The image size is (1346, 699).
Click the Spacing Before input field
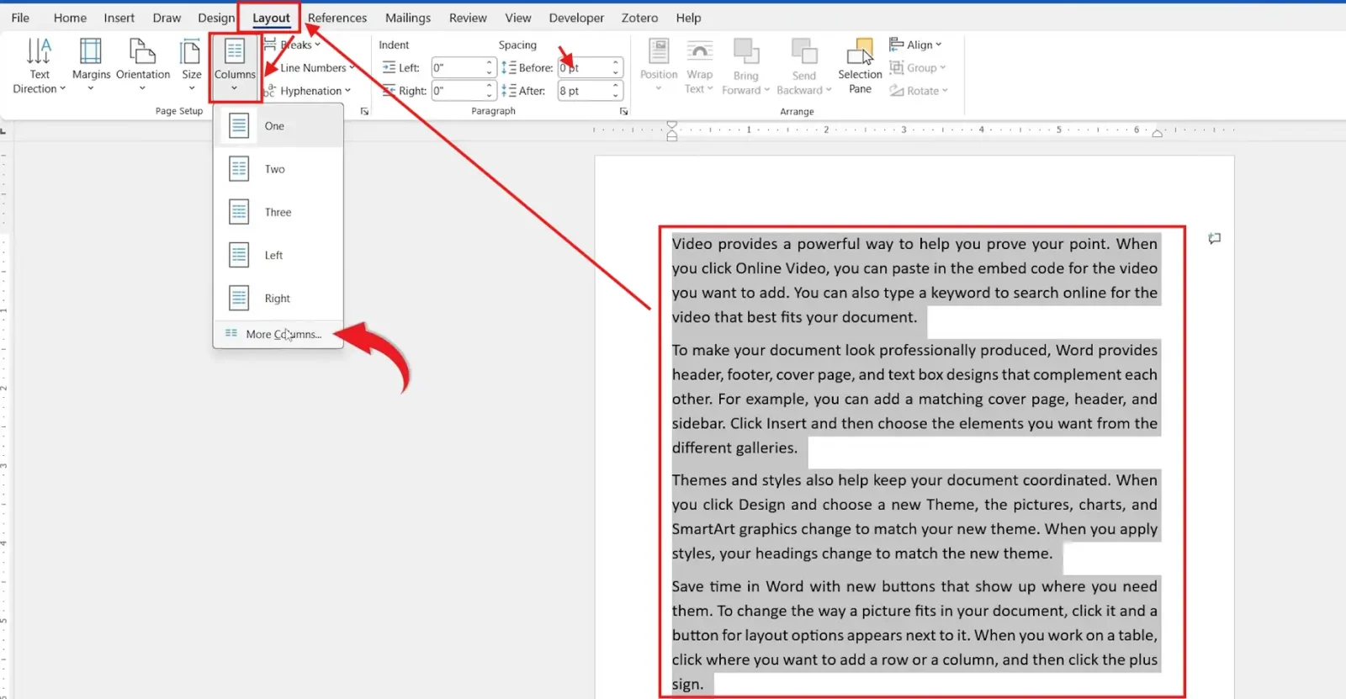[585, 67]
